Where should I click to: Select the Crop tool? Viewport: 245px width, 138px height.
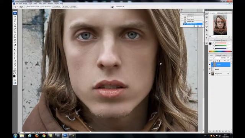point(15,26)
